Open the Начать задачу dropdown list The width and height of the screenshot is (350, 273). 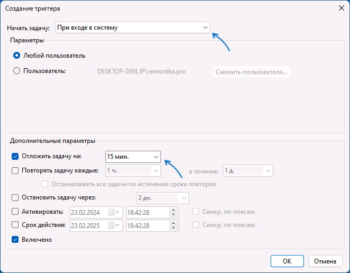[x=205, y=28]
